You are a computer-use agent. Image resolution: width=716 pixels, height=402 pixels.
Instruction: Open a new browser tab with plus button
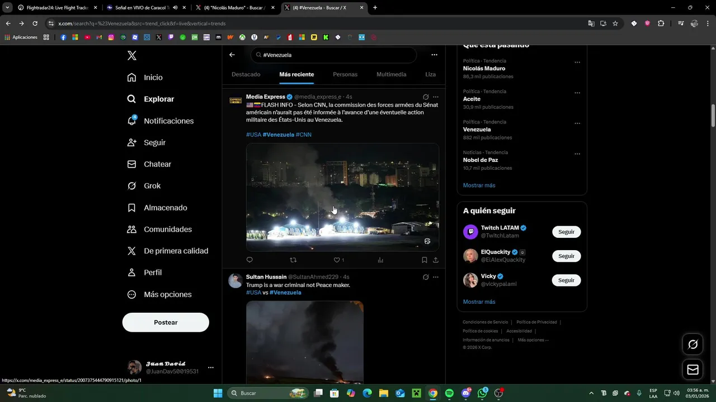tap(375, 8)
